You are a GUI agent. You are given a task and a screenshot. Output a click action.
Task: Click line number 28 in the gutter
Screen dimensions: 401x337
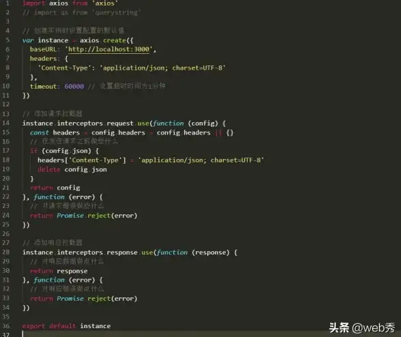tap(6, 252)
